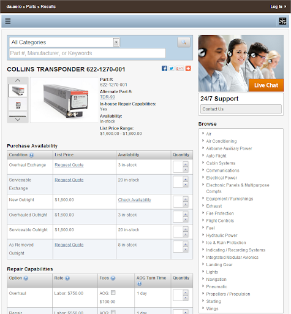The height and width of the screenshot is (314, 291).
Task: Click the sitemap icon in blue toolbar
Action: (282, 21)
